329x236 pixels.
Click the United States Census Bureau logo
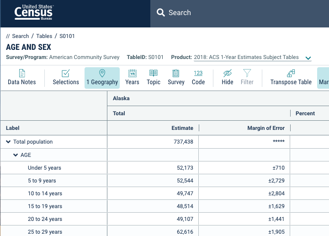coord(33,13)
